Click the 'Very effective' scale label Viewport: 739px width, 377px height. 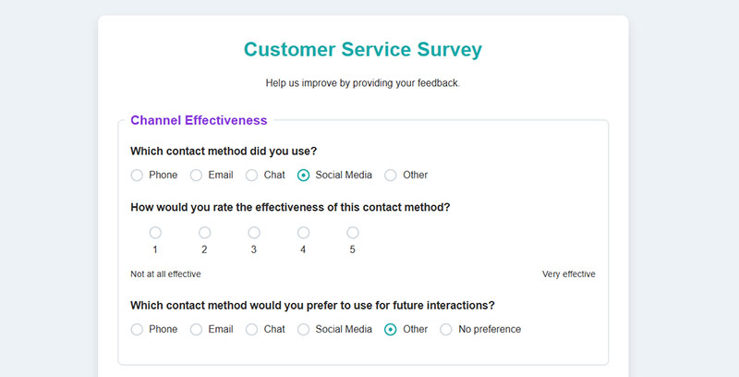[x=568, y=274]
